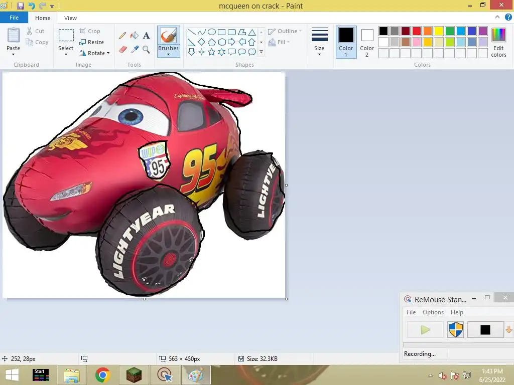Pick the red color swatch
Screen dimensions: 514x385
[x=417, y=31]
